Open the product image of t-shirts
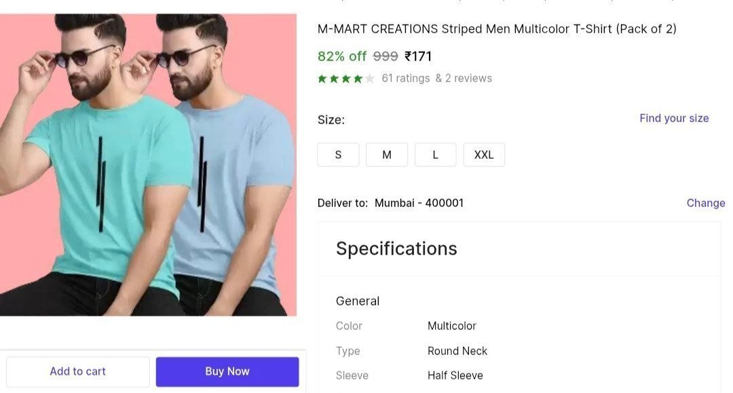Image resolution: width=733 pixels, height=393 pixels. [148, 165]
